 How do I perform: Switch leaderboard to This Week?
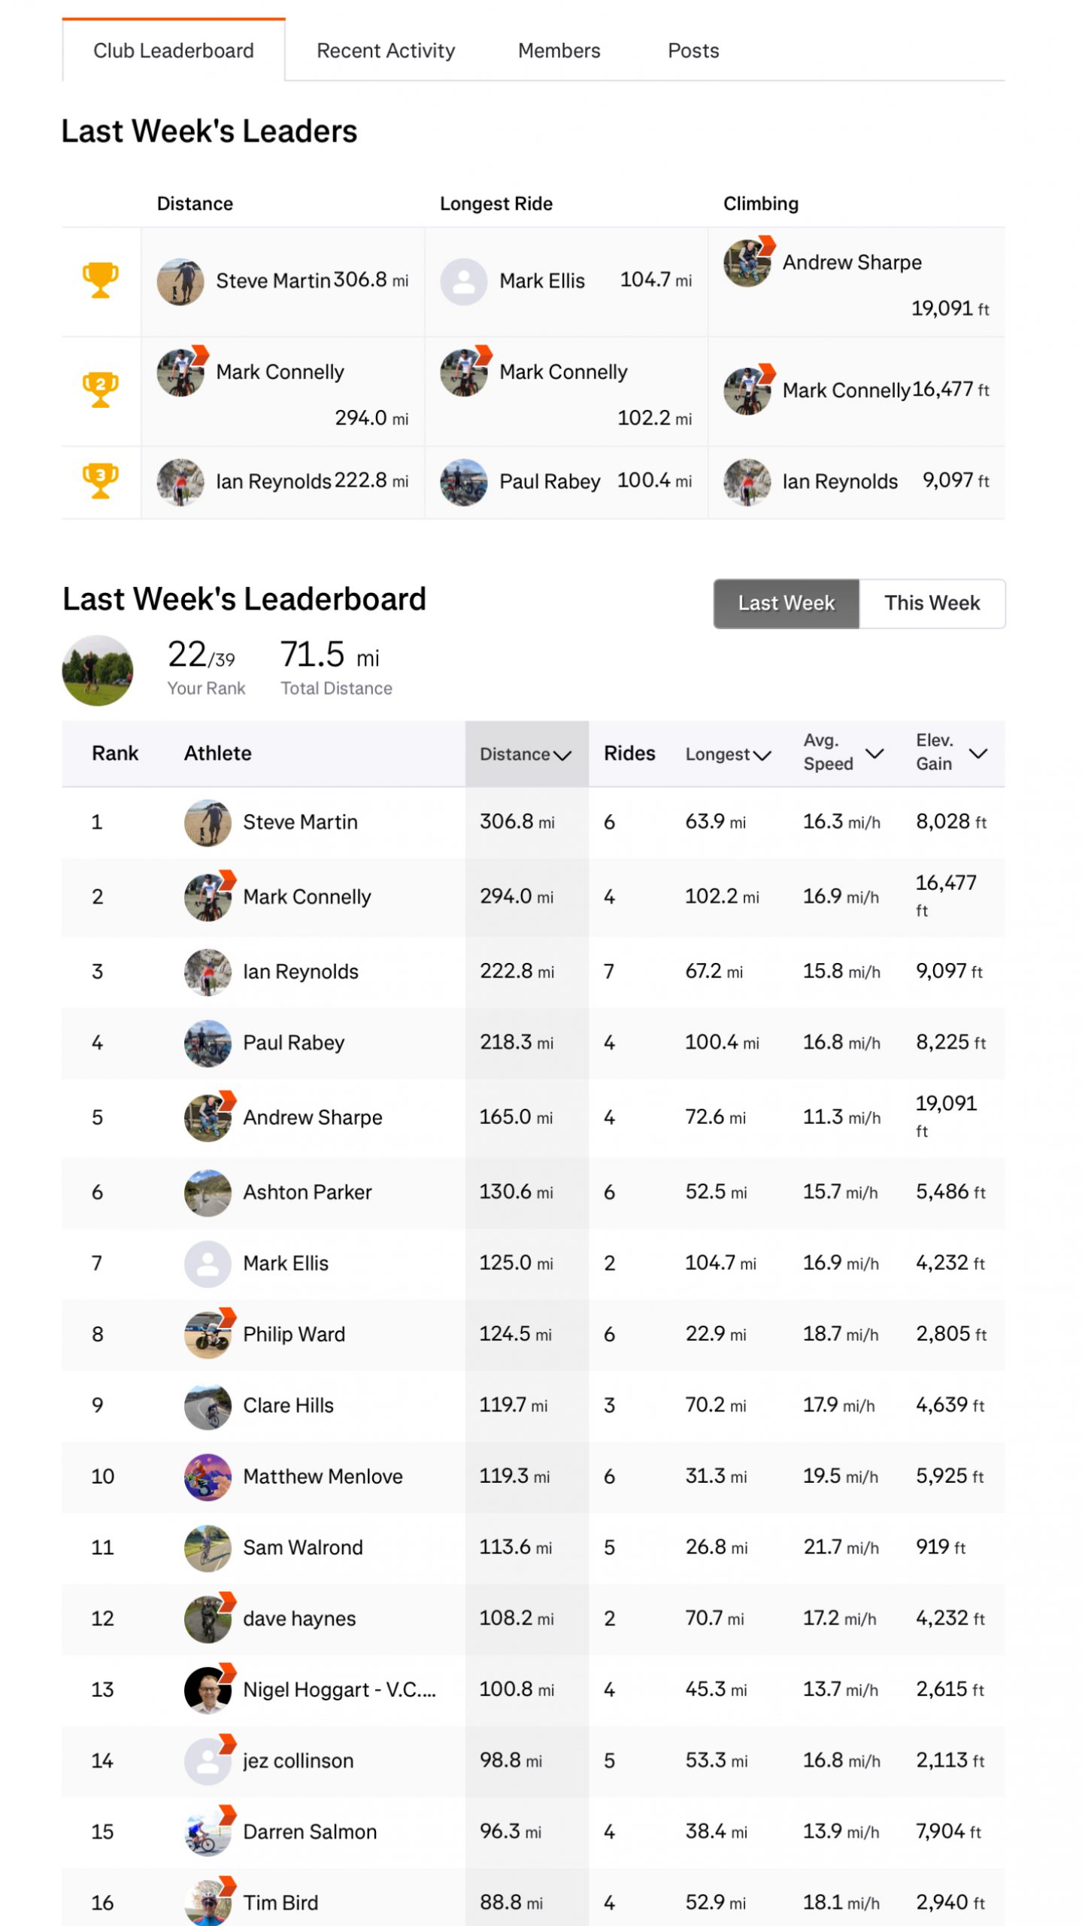(931, 603)
